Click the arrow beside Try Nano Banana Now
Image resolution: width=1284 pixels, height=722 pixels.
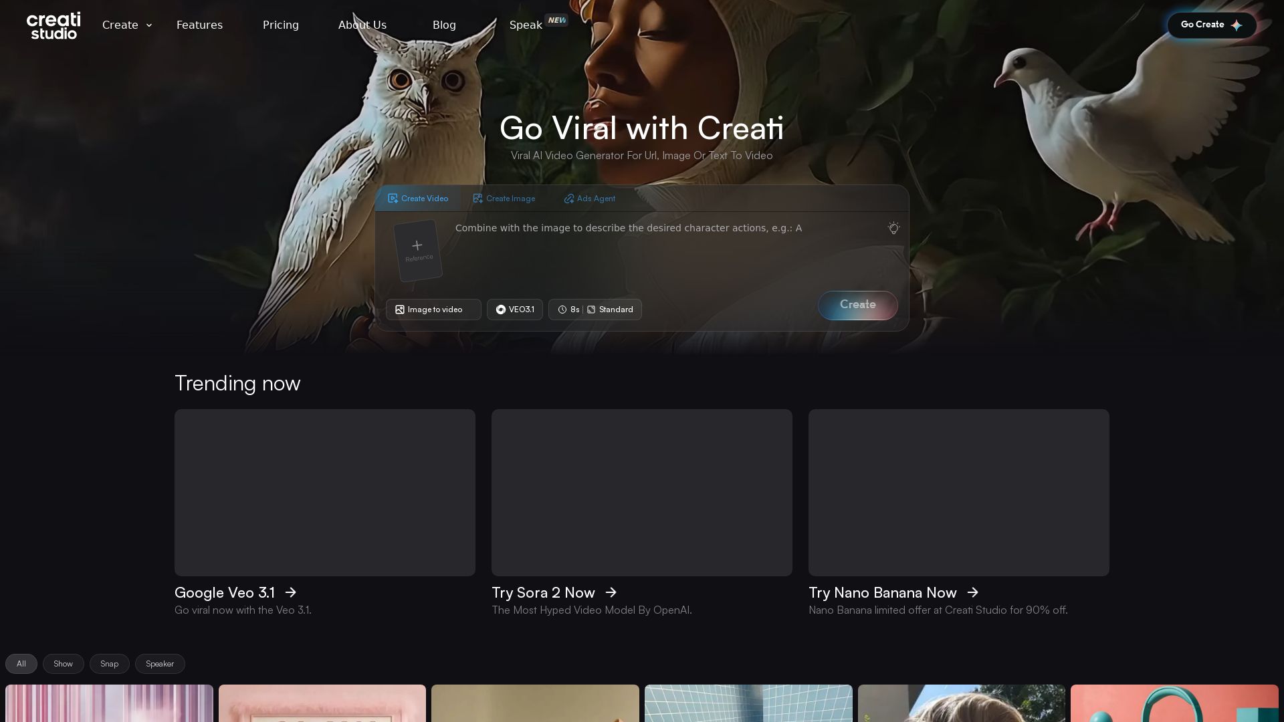[973, 592]
